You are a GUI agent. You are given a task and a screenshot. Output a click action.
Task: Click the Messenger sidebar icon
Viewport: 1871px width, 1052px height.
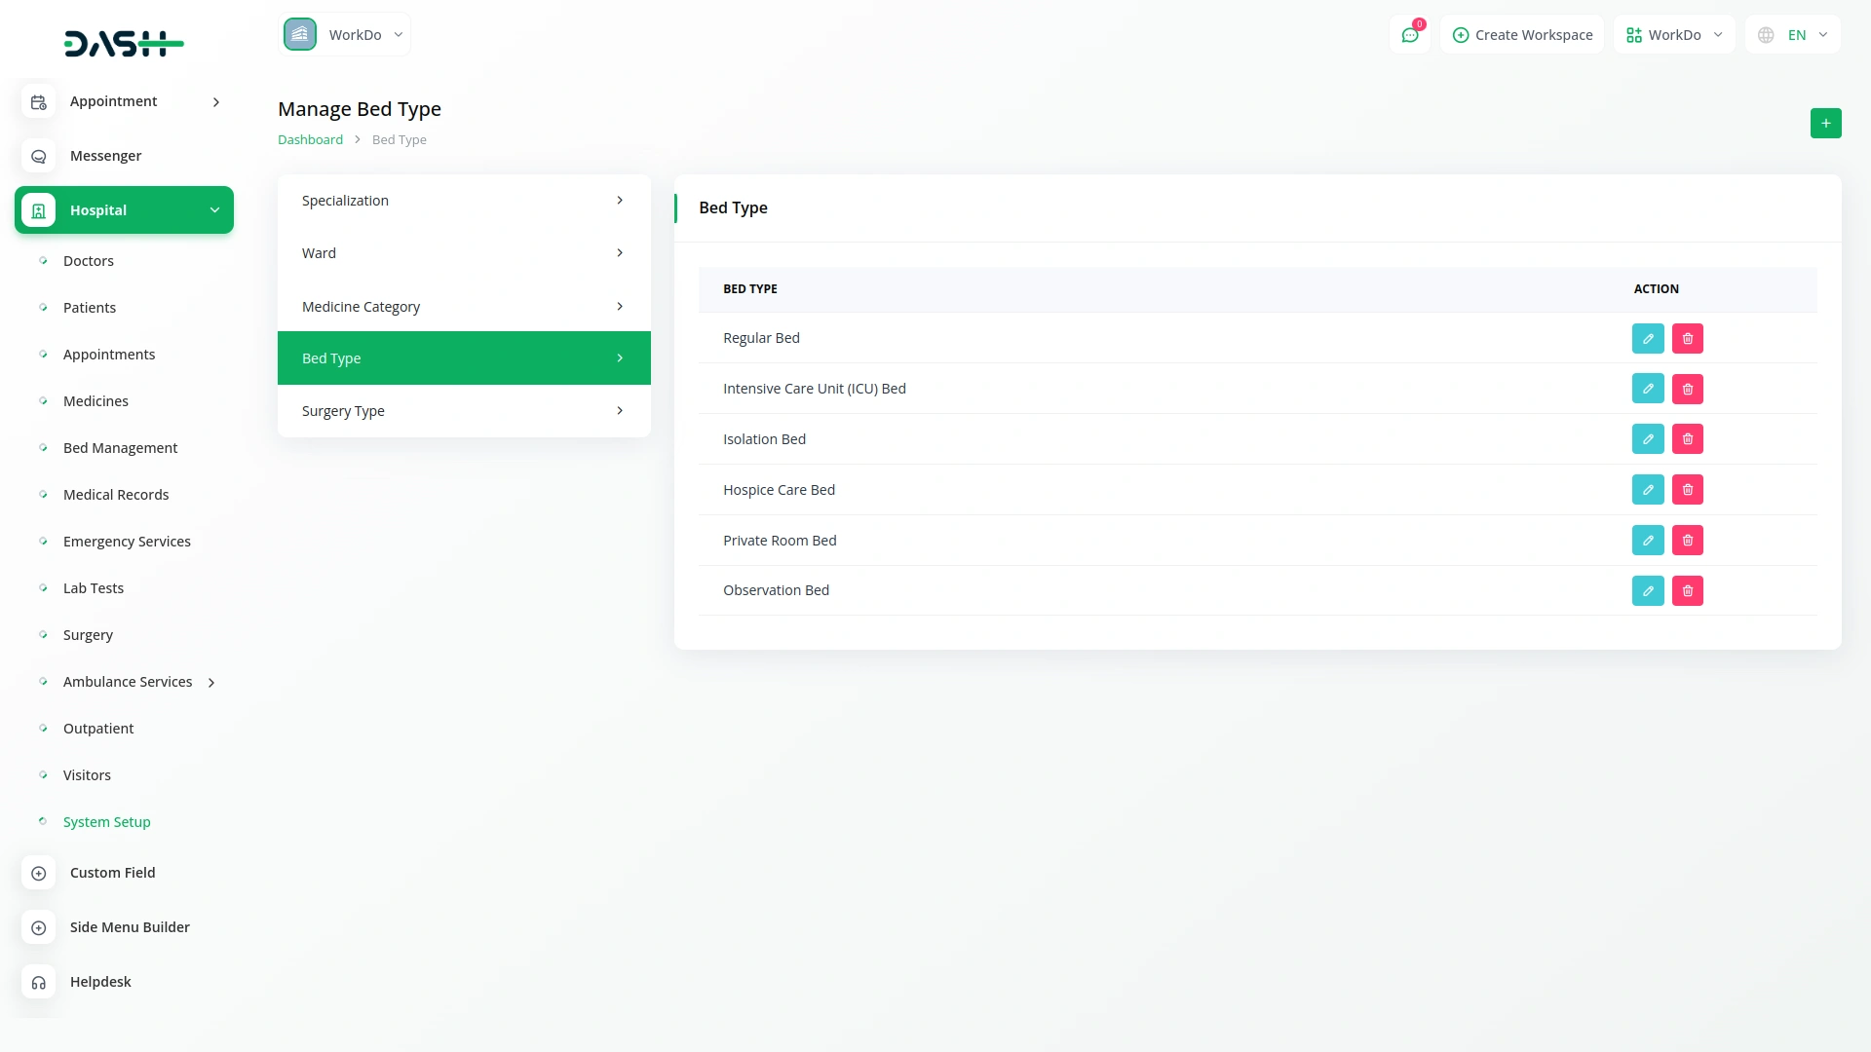[x=39, y=156]
